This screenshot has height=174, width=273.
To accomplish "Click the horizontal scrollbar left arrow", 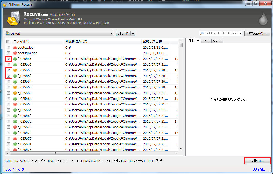I will [8, 153].
